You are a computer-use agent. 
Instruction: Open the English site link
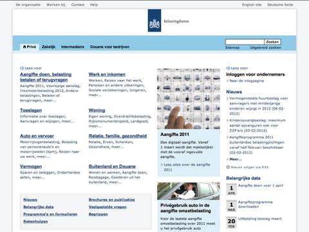click(x=252, y=5)
